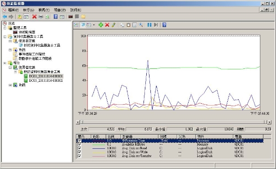Open help from the graph toolbar question icon
The height and width of the screenshot is (169, 276).
[164, 25]
